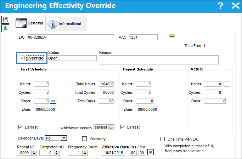The height and width of the screenshot is (159, 242).
Task: Click Repeat Schedule Days field
Action: point(145,101)
